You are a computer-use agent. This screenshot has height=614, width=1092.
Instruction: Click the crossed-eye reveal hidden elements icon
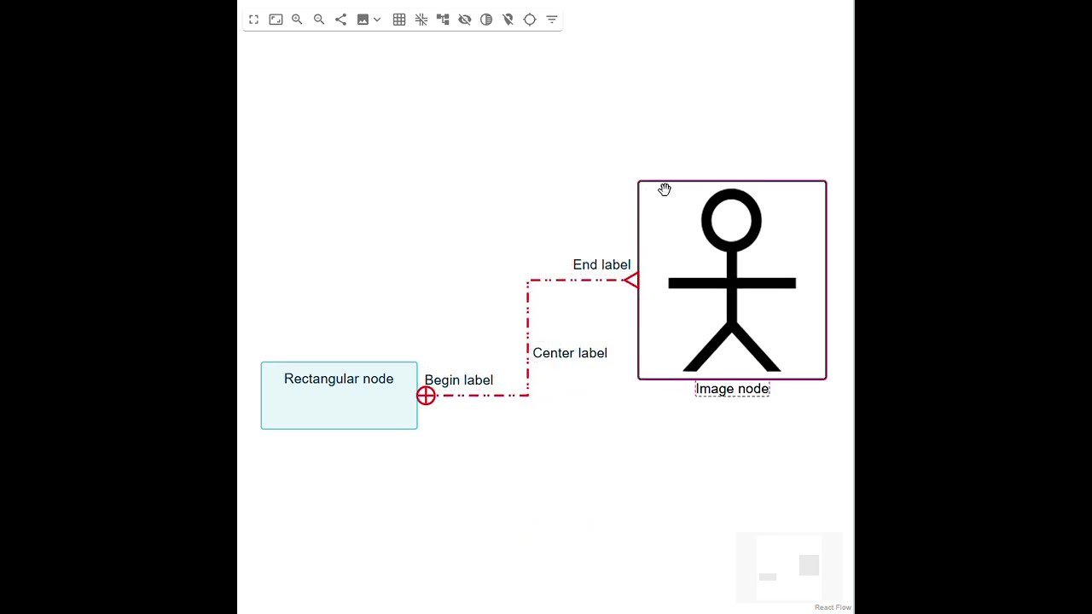[x=465, y=20]
